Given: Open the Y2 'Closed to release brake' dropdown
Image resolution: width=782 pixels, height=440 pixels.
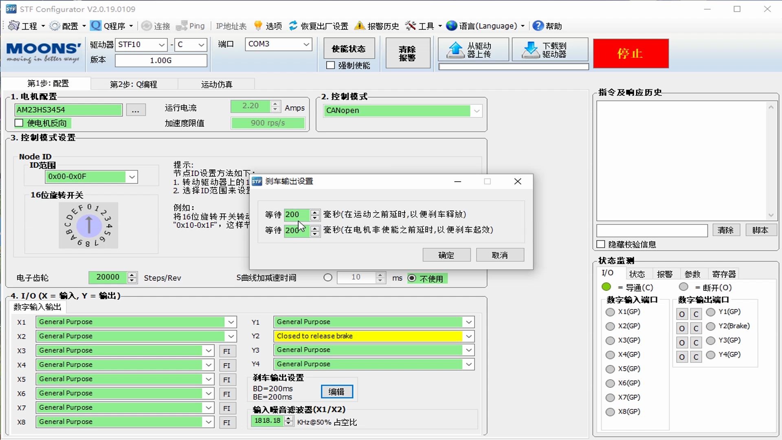Looking at the screenshot, I should [469, 336].
